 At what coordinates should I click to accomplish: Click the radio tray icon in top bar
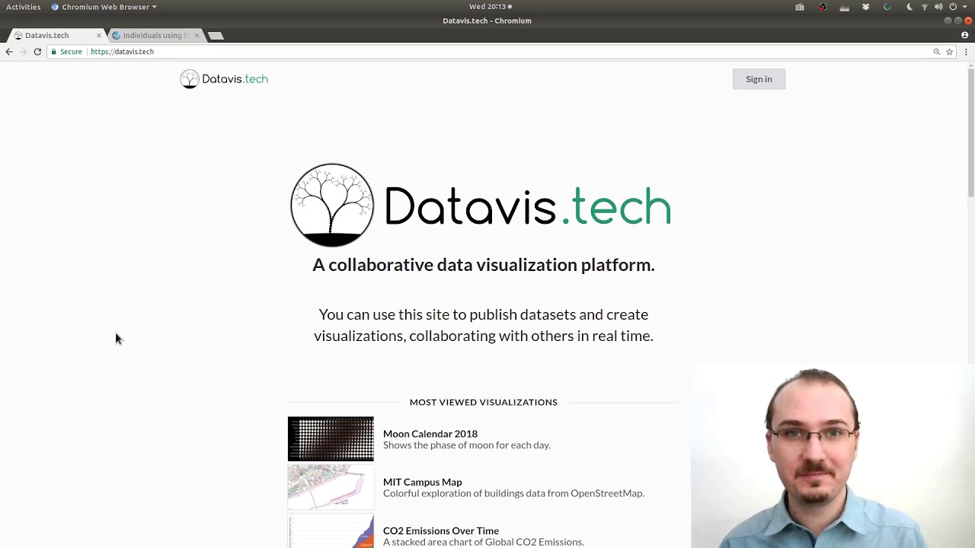coord(800,7)
